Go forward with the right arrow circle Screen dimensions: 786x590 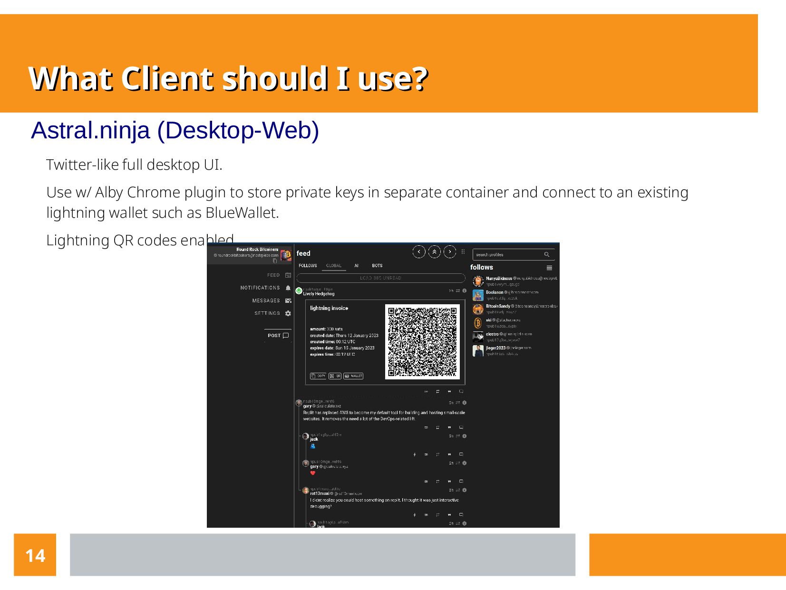[x=450, y=252]
